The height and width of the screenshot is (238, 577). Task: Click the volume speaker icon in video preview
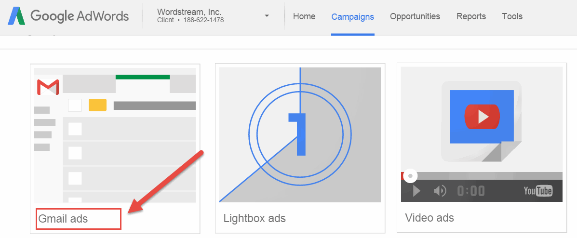click(440, 191)
